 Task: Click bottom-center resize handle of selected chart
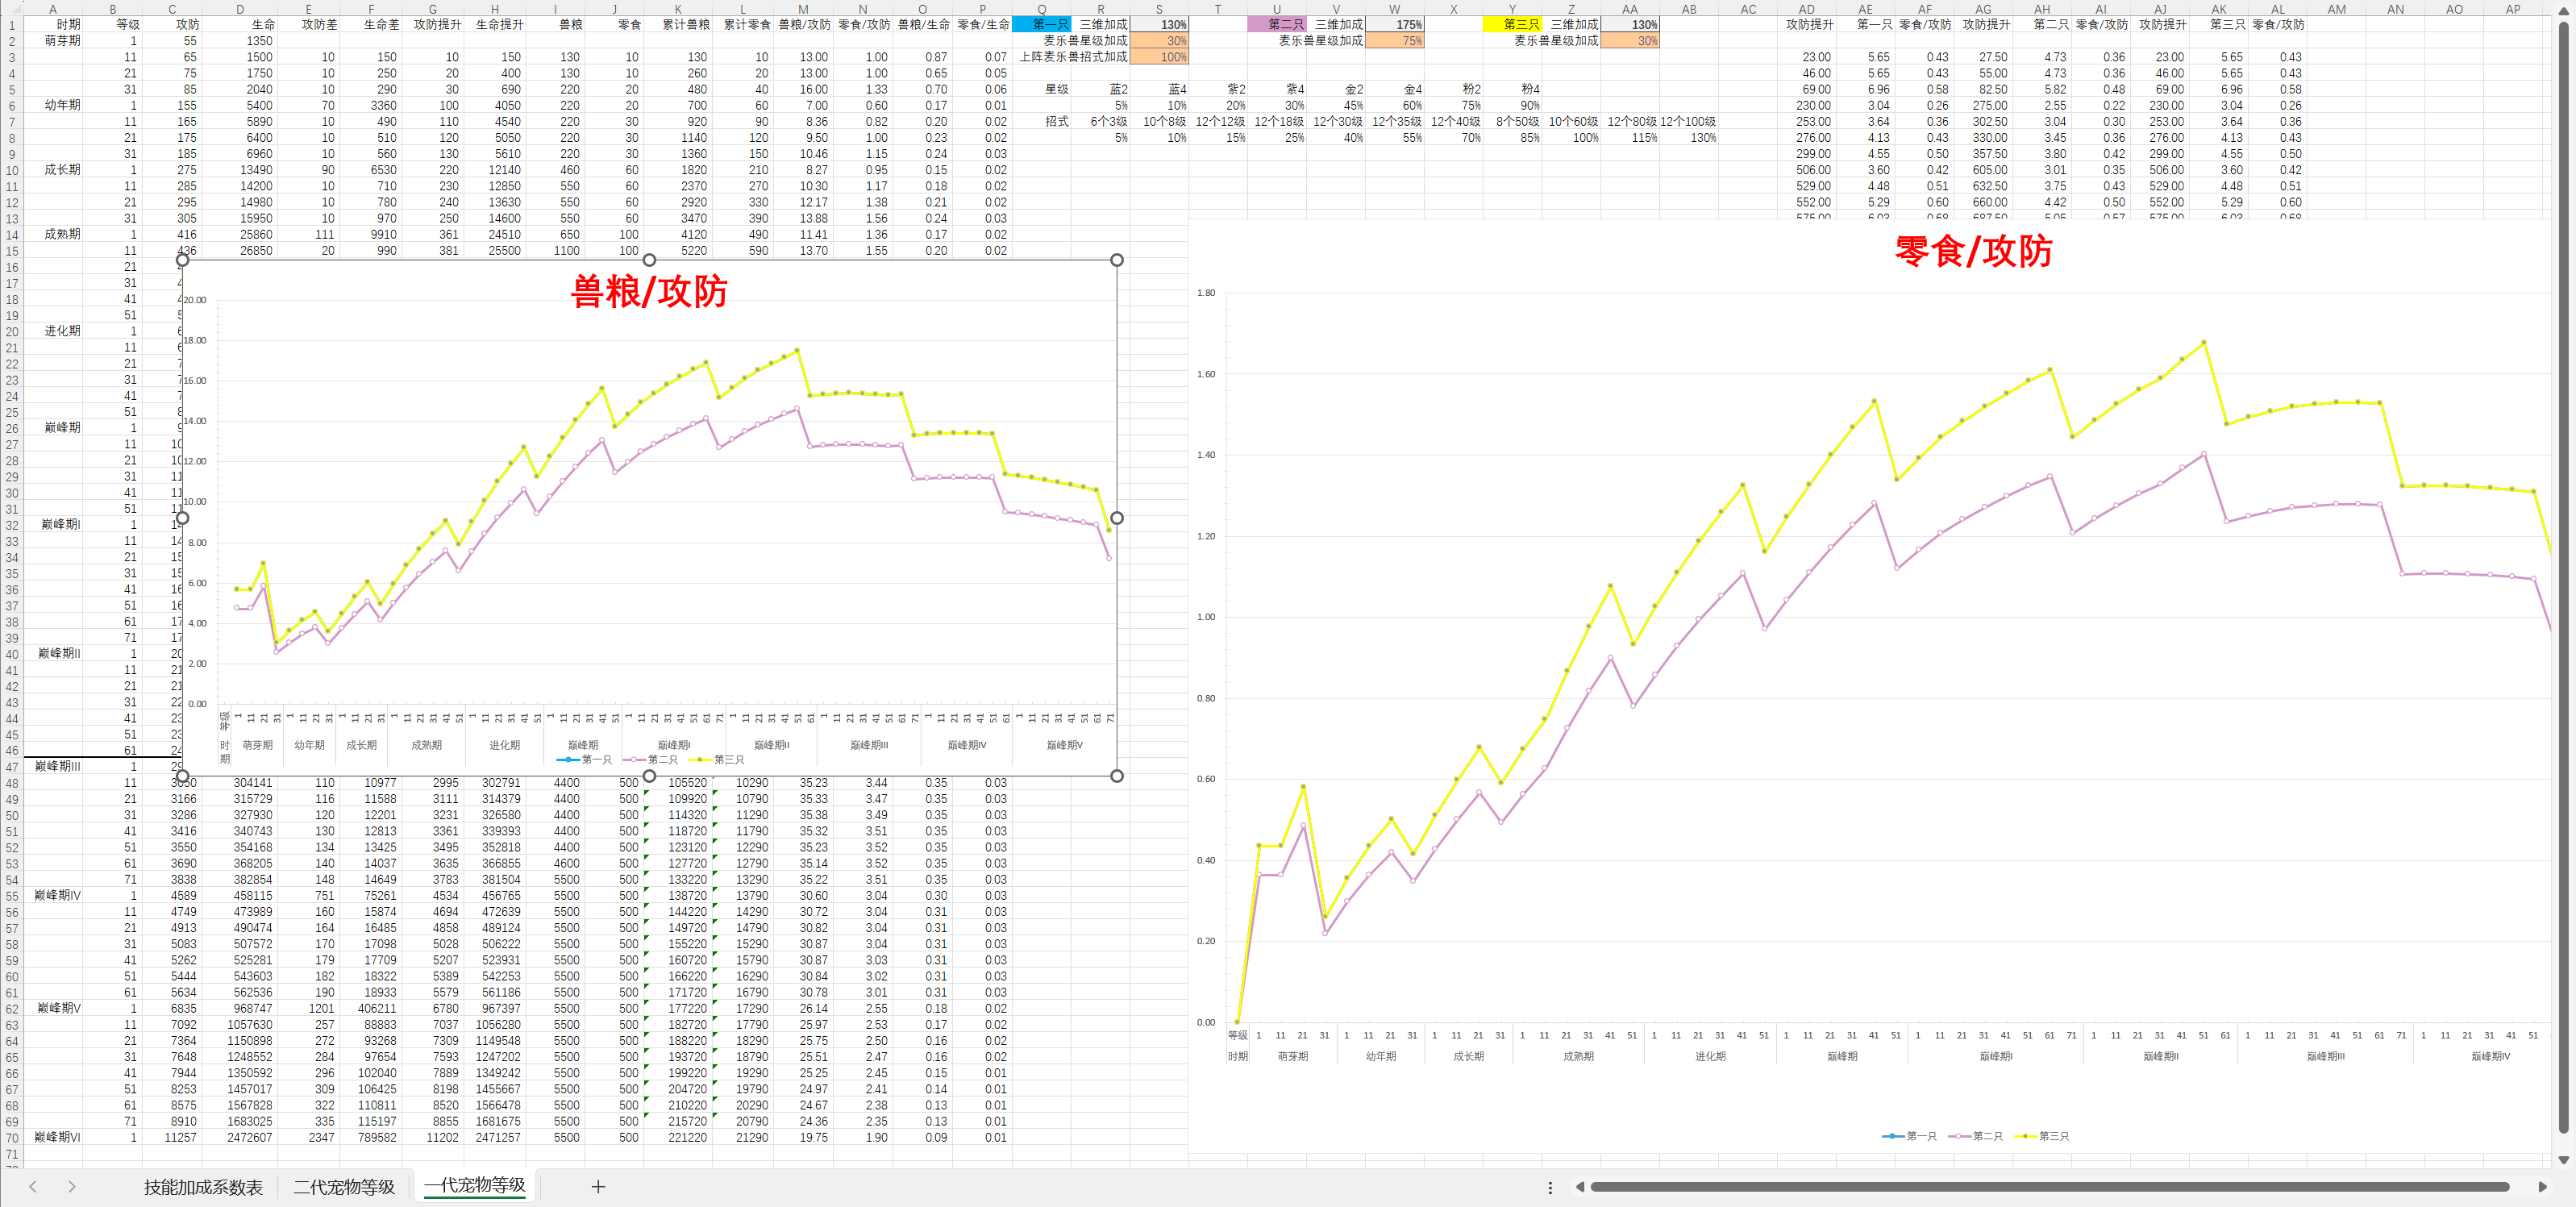click(649, 776)
